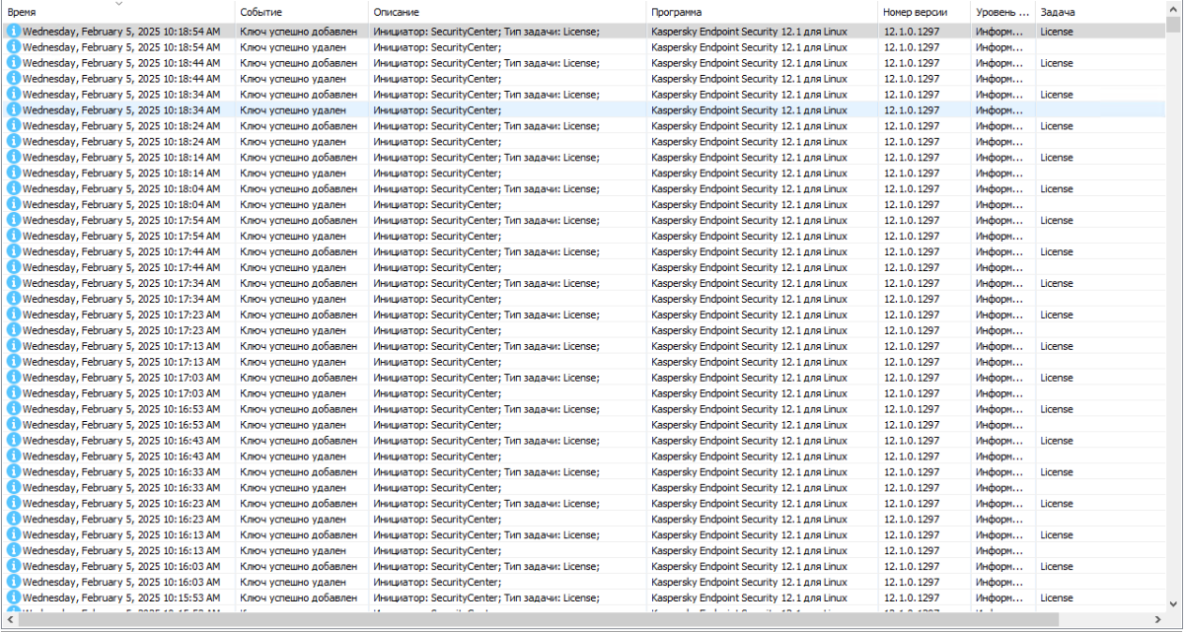1184x632 pixels.
Task: Click info icon of 10:17:03 'Ключ успешно удален' row
Action: tap(14, 393)
